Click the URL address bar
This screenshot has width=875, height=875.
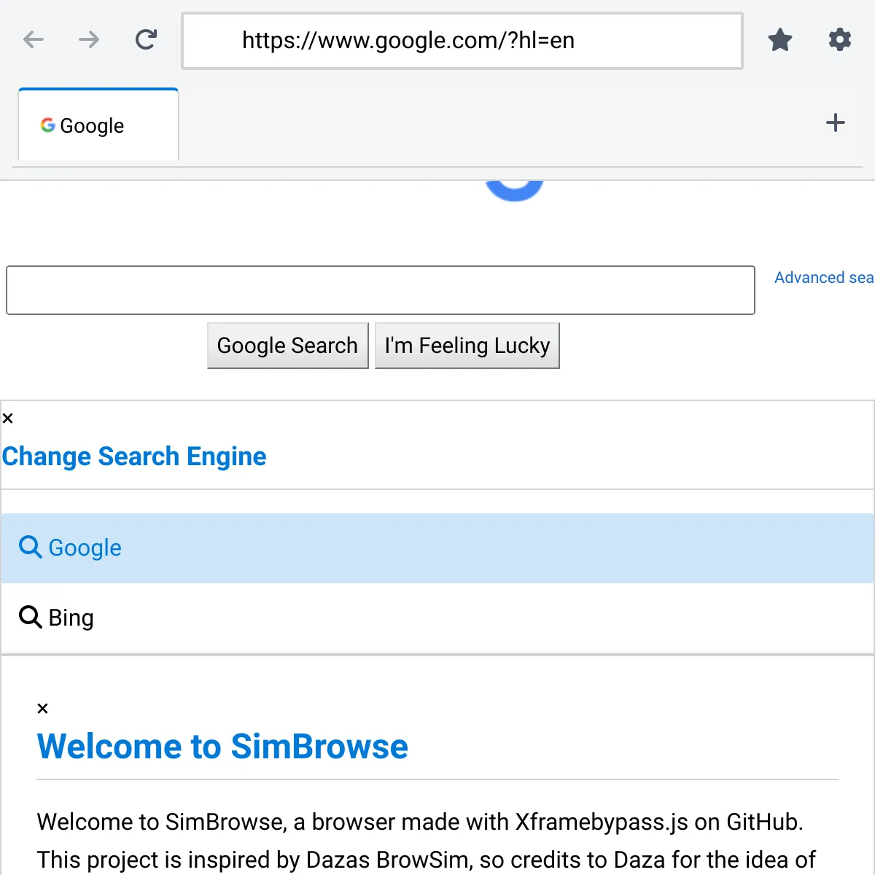coord(462,41)
